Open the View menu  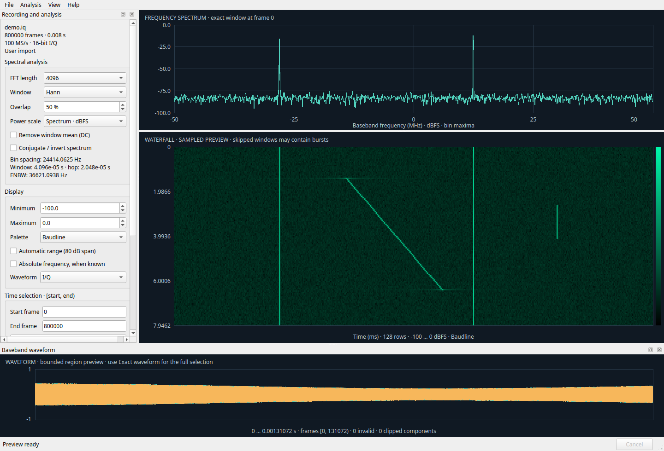(54, 5)
